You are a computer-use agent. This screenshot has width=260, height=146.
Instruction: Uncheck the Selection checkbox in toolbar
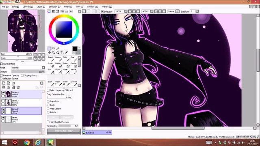click(102, 11)
